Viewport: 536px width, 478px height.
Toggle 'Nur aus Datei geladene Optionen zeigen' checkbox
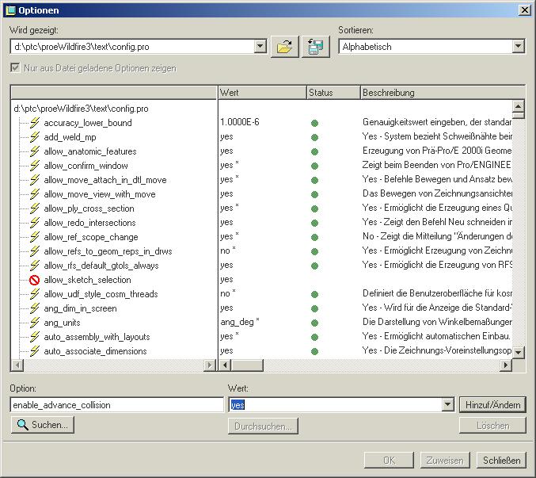pos(15,67)
